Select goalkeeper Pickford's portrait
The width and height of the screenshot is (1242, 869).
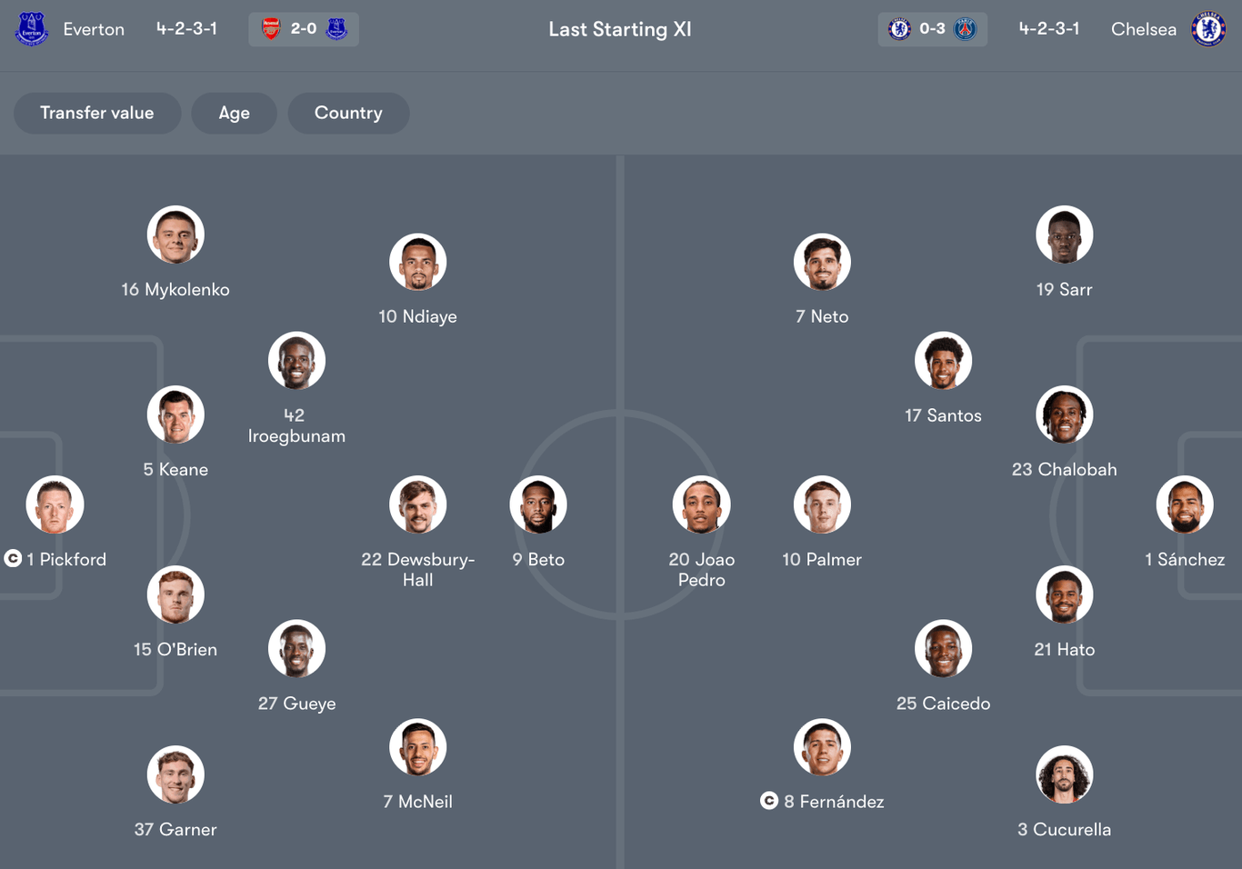pos(54,504)
